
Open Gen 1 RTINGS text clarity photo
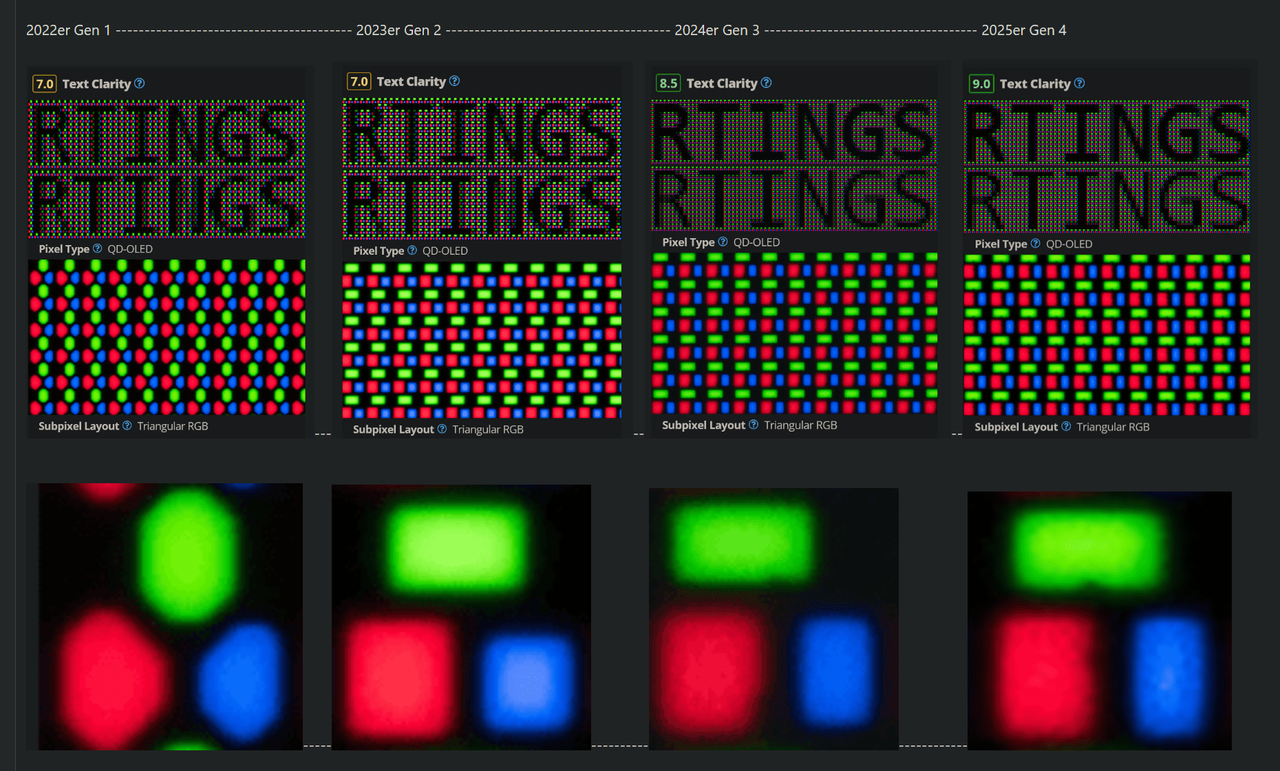(x=167, y=169)
